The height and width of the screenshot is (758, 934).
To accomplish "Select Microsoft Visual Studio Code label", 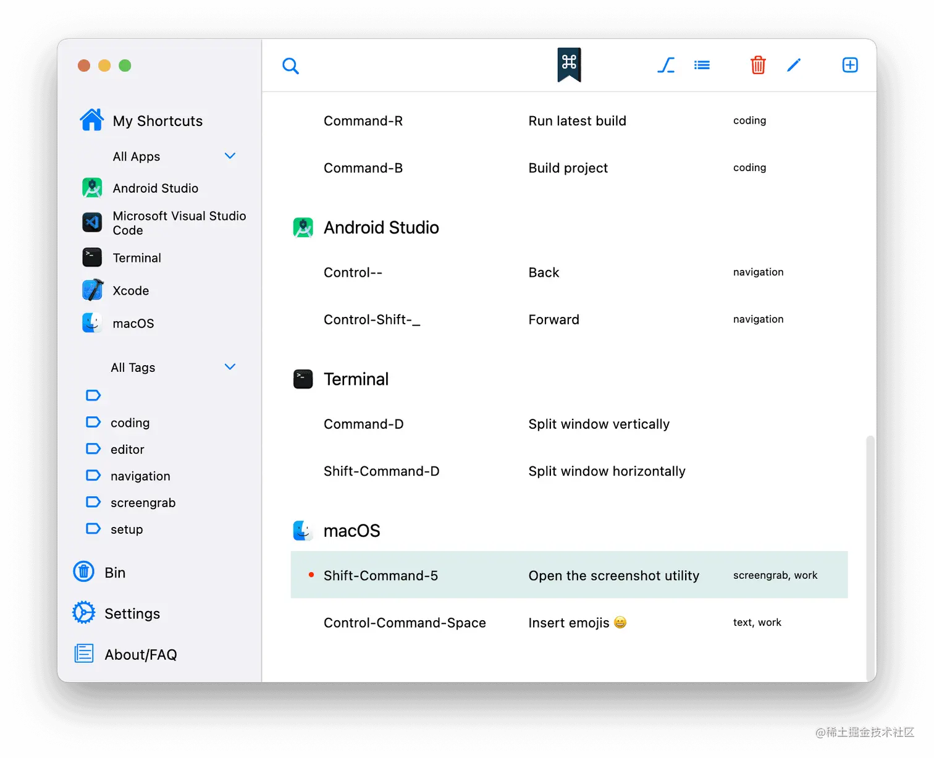I will click(x=179, y=223).
